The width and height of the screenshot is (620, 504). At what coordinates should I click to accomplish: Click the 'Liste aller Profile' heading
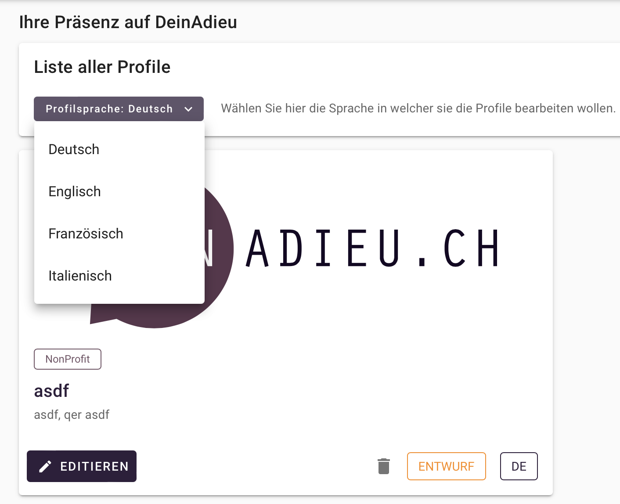click(x=102, y=67)
